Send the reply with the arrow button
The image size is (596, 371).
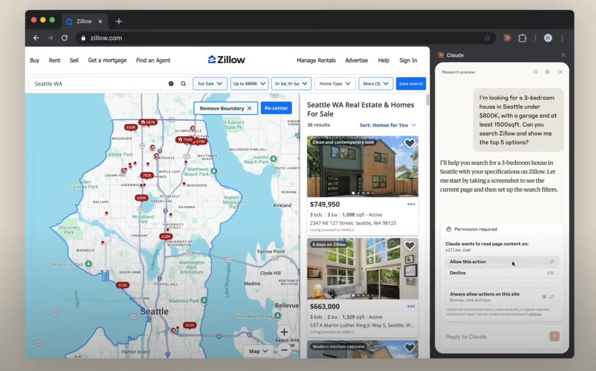[x=554, y=336]
